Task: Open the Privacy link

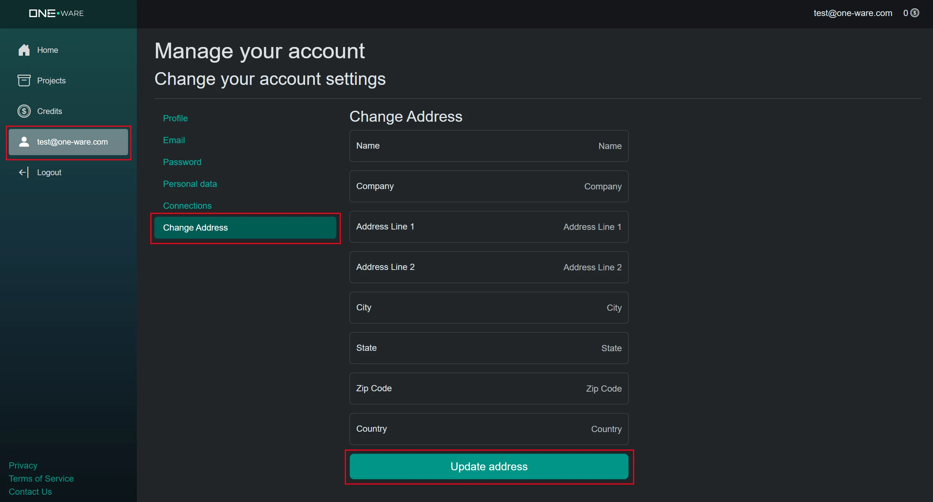Action: click(x=23, y=465)
